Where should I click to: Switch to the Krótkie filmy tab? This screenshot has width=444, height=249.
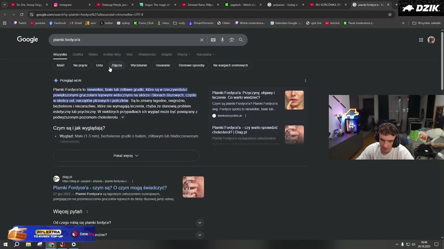point(112,54)
